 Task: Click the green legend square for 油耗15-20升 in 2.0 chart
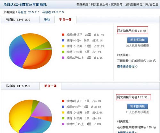click(x=63, y=52)
